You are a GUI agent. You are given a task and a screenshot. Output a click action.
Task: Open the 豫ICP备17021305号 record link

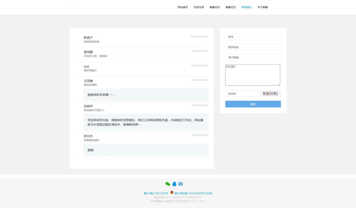(x=156, y=193)
